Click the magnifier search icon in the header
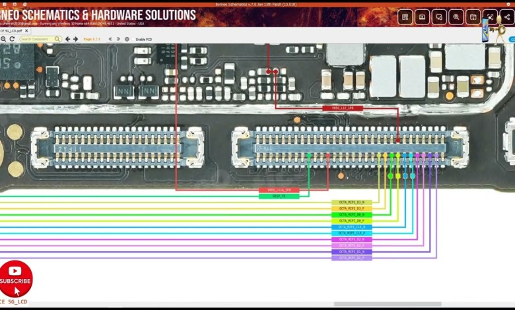This screenshot has width=515, height=310. click(456, 17)
